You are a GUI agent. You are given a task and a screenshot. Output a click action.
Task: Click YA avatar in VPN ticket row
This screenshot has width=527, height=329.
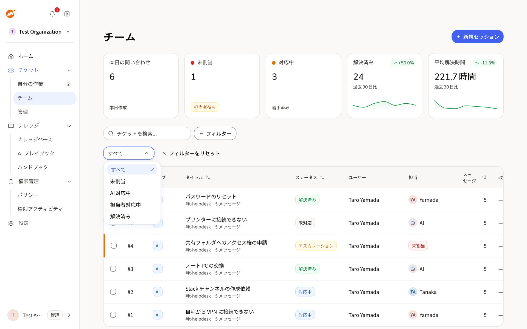tap(413, 315)
